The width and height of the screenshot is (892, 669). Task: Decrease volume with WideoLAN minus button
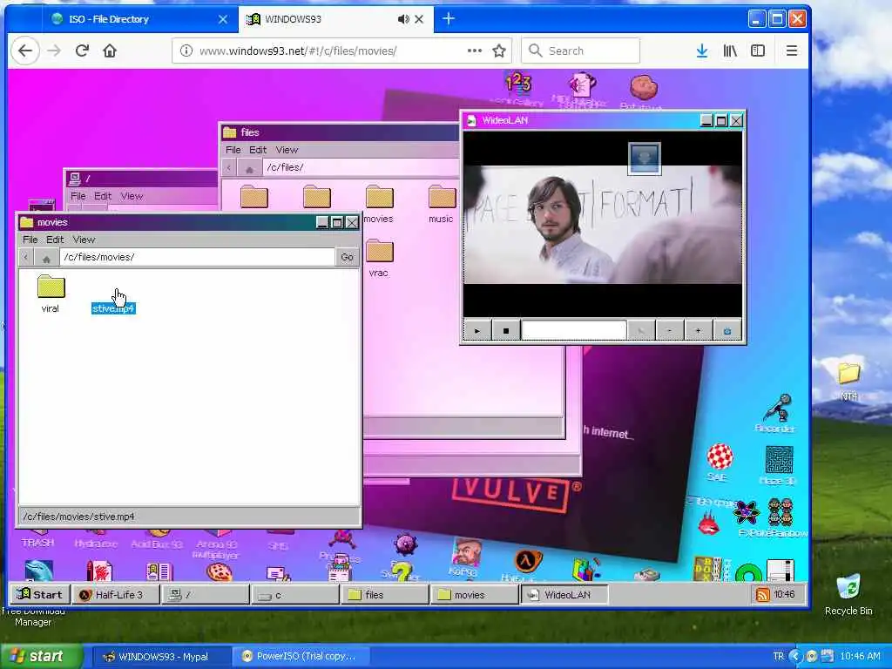click(x=670, y=330)
